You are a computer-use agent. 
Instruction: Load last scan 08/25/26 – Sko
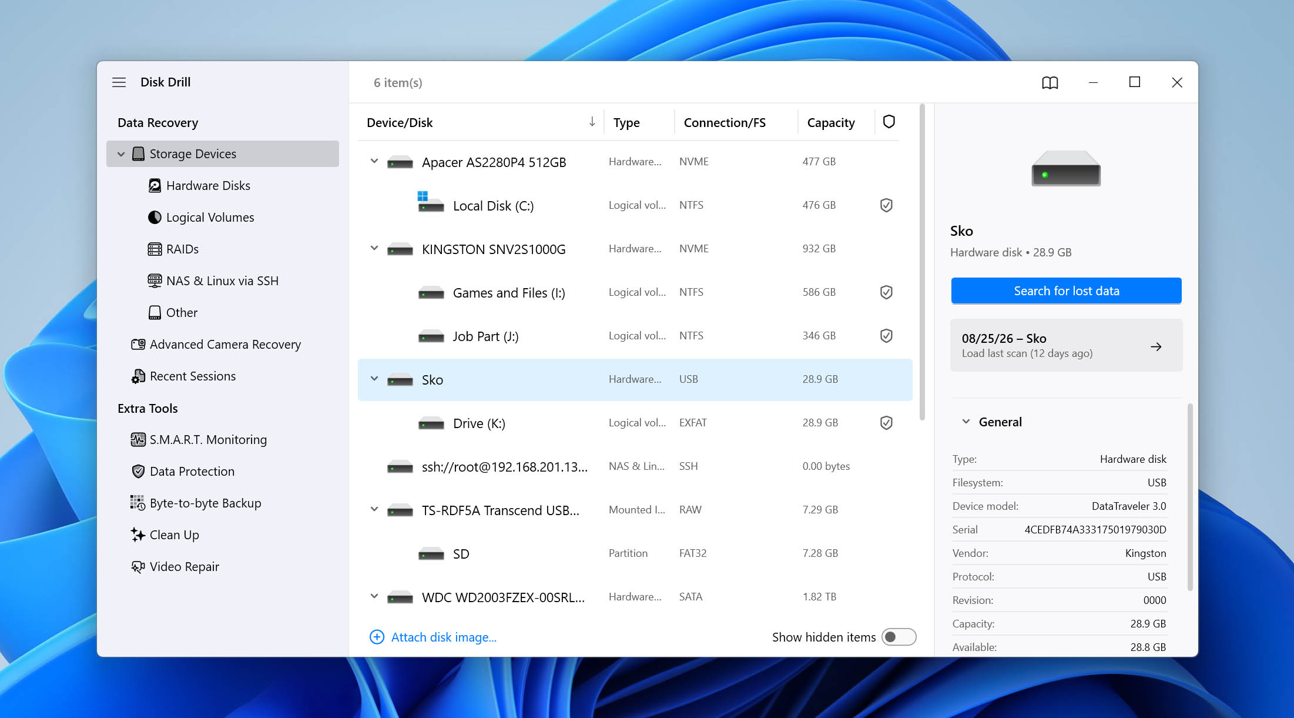click(1066, 345)
